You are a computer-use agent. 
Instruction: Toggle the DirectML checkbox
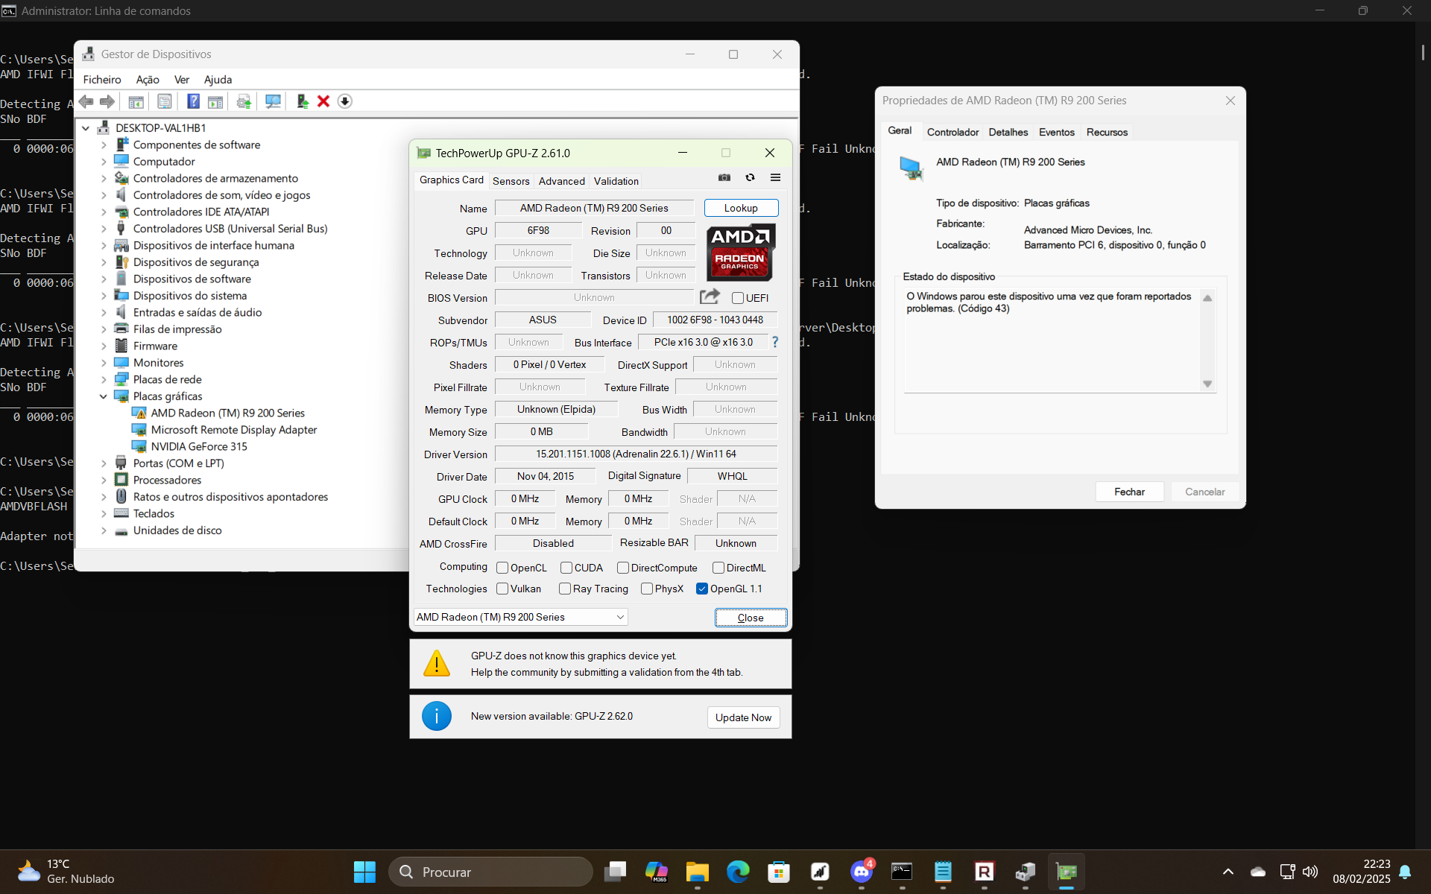tap(718, 568)
